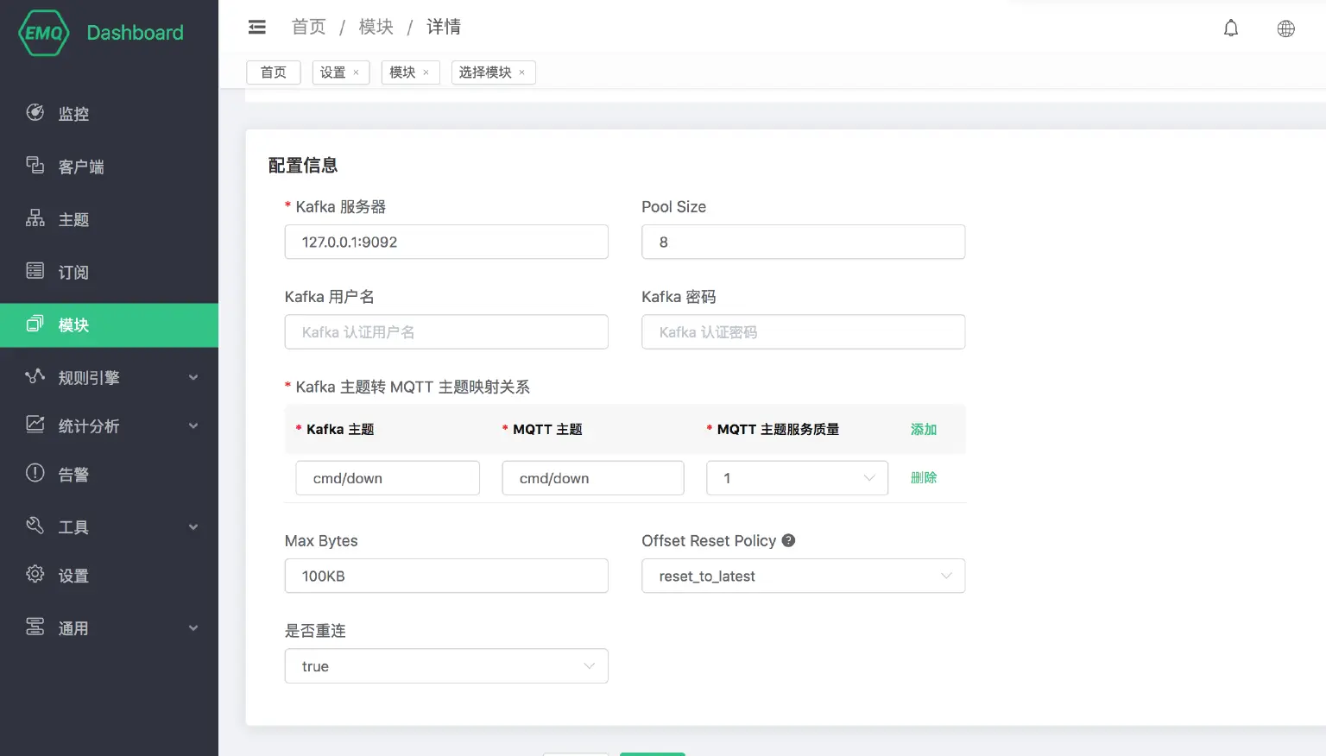
Task: View the Offset Reset Policy help tooltip
Action: pyautogui.click(x=787, y=540)
